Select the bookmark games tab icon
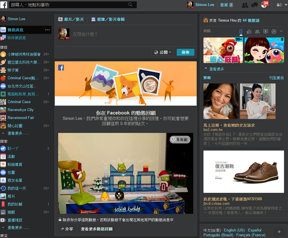 (241, 31)
